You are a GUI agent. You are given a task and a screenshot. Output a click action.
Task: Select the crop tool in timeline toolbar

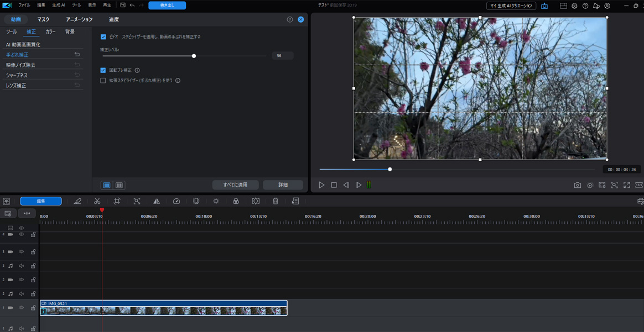coord(117,201)
